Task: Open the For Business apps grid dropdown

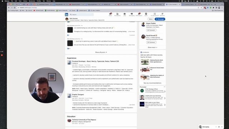Action: 155,14
